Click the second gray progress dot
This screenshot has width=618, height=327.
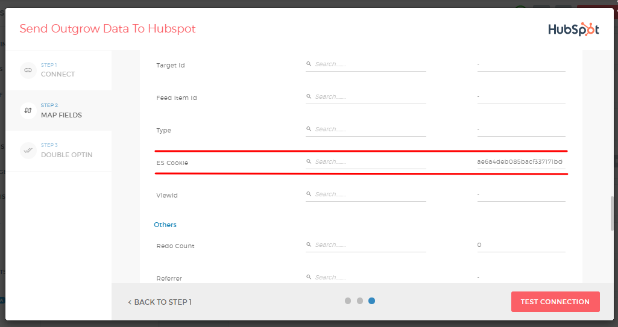(360, 301)
